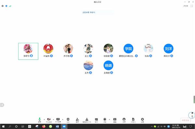The height and width of the screenshot is (129, 195).
Task: Expand the arrow next to microphone
Action: tap(44, 120)
